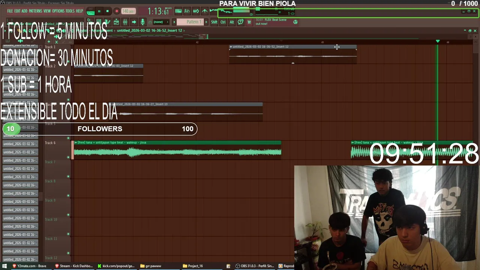Open the HELP menu
This screenshot has height=270, width=480.
coord(79,11)
